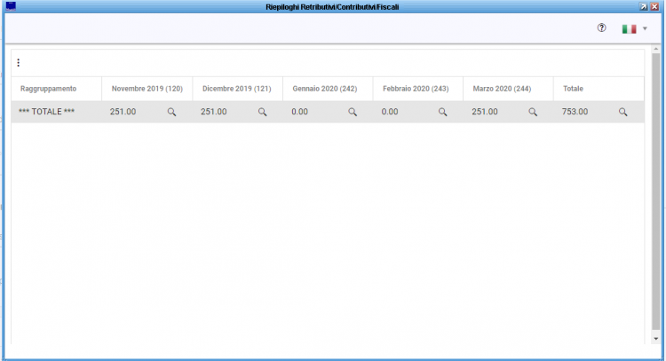Click the Novembre 2019 (120) column header
This screenshot has height=361, width=666.
pos(147,89)
